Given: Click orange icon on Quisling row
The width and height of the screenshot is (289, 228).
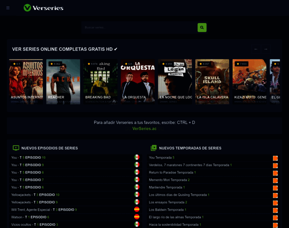Looking at the screenshot, I should pyautogui.click(x=275, y=196).
